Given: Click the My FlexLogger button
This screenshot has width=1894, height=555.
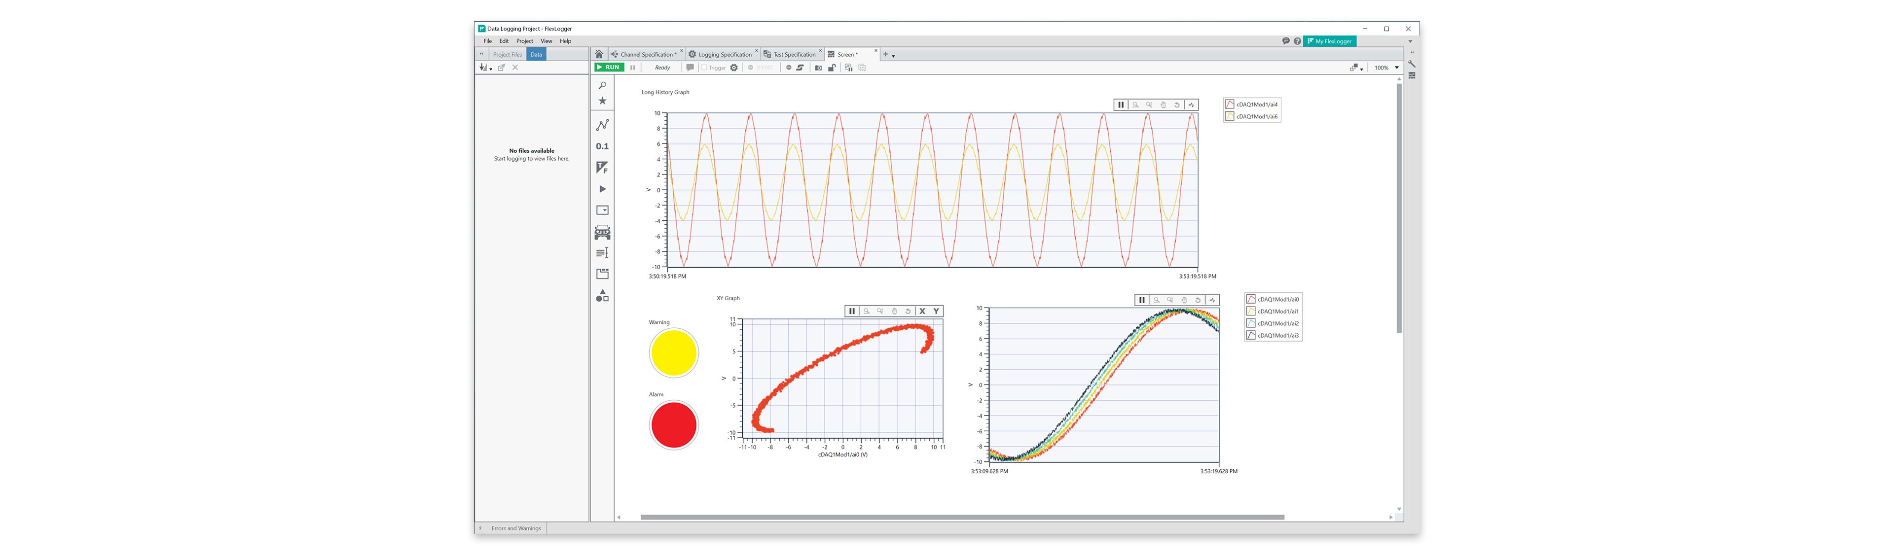Looking at the screenshot, I should click(1329, 41).
